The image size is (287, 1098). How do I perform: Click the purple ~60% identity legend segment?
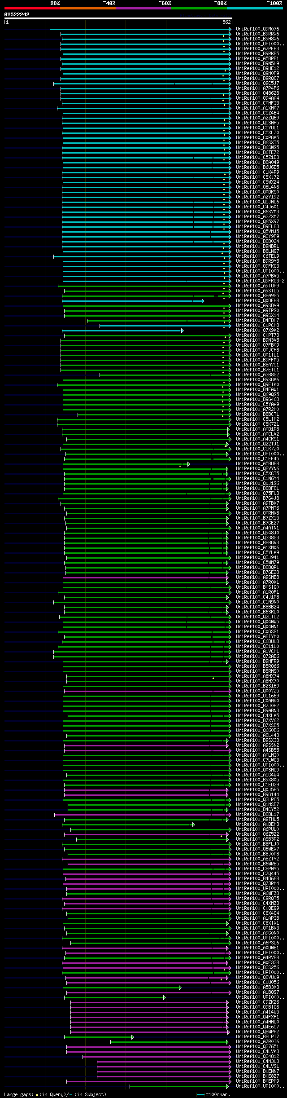coord(143,8)
